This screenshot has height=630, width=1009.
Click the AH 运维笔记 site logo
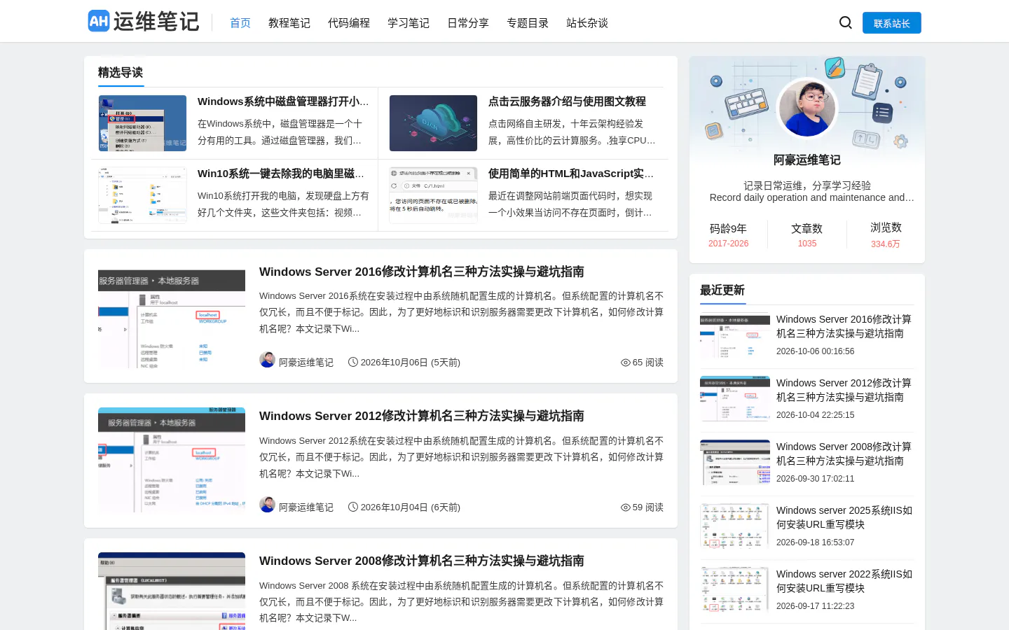144,22
